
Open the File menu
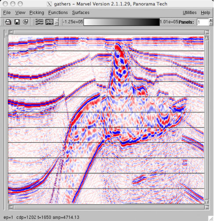(x=7, y=13)
